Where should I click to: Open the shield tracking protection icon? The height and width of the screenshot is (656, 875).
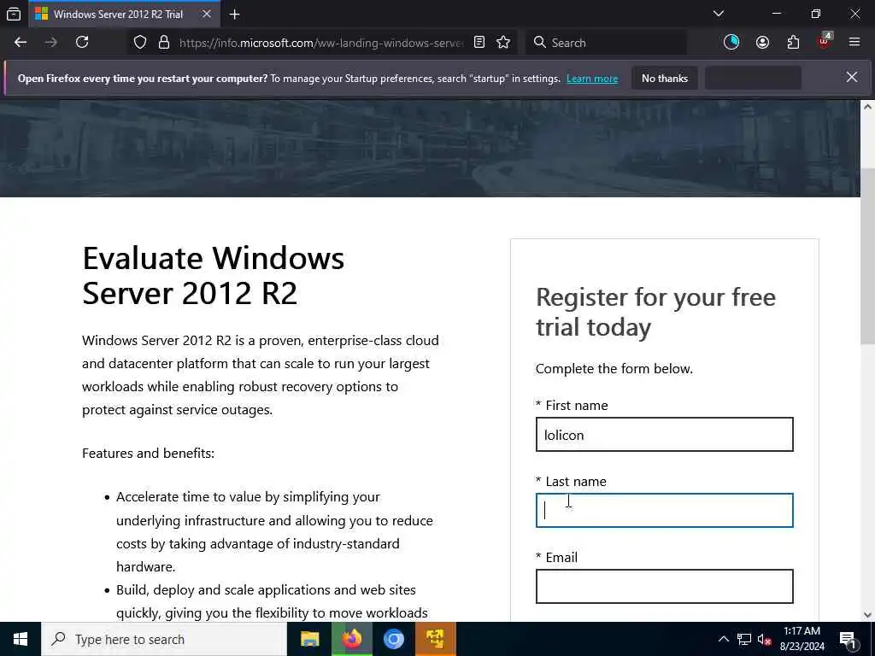tap(140, 43)
